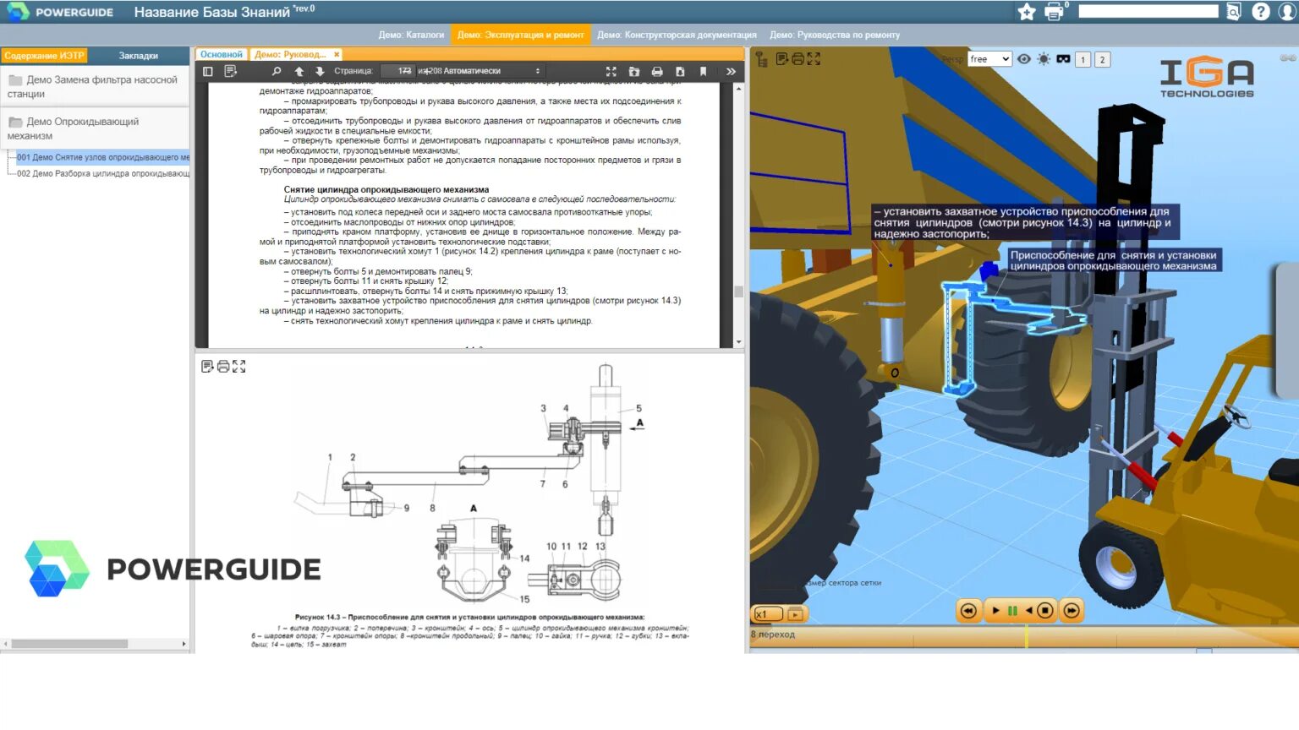Go to previous page arrow

(299, 72)
